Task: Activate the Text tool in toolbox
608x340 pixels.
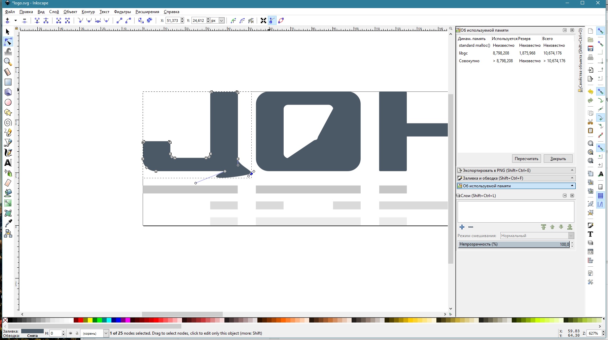Action: [8, 163]
